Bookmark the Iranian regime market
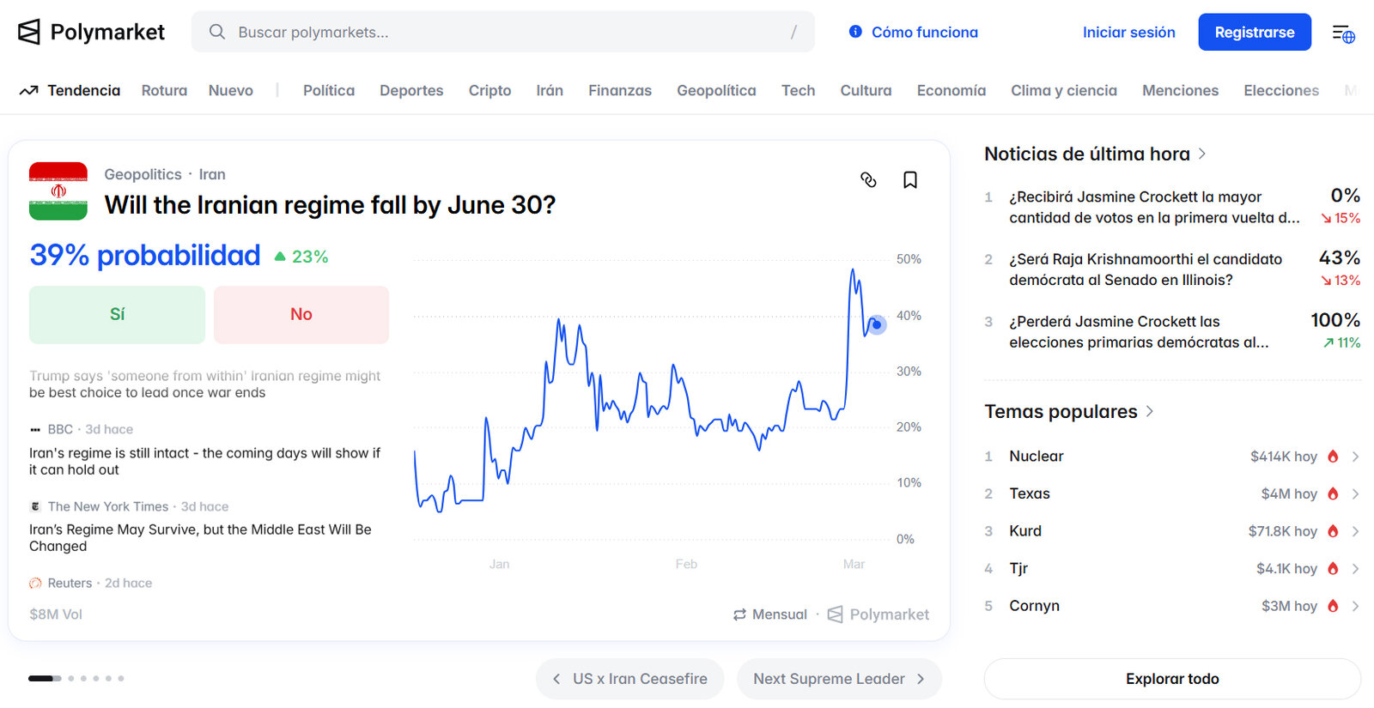Screen dimensions: 1374x708 (x=910, y=179)
